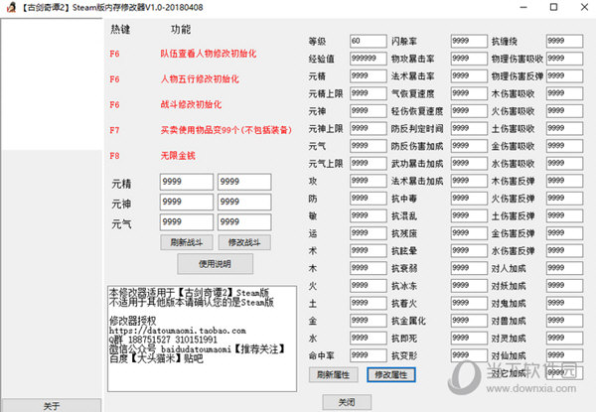Focus the 抗冰冻 input field
This screenshot has height=412, width=596.
click(x=469, y=286)
